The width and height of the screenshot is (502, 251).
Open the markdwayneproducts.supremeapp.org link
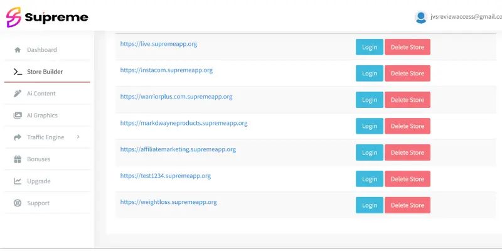coord(184,123)
